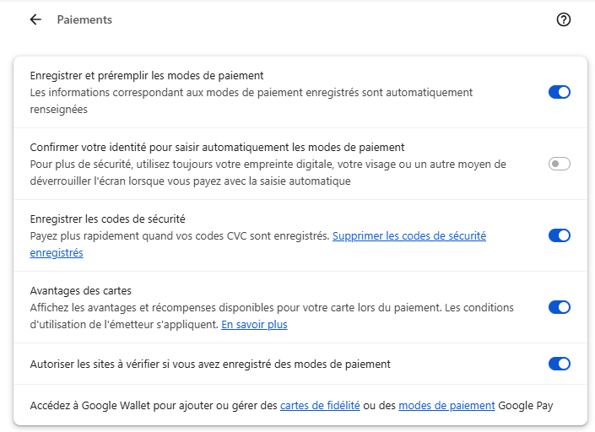
Task: Switch off sites checking saved payment methods
Action: point(559,364)
